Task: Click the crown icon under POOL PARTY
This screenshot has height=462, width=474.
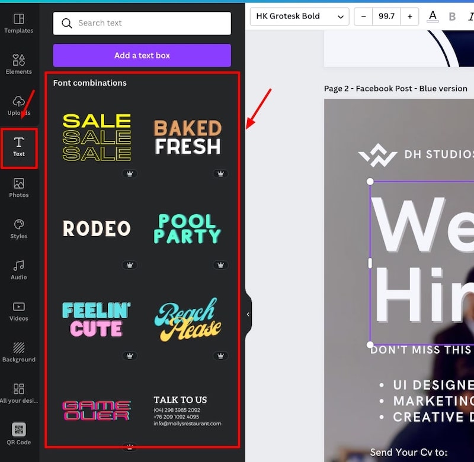Action: pos(220,265)
